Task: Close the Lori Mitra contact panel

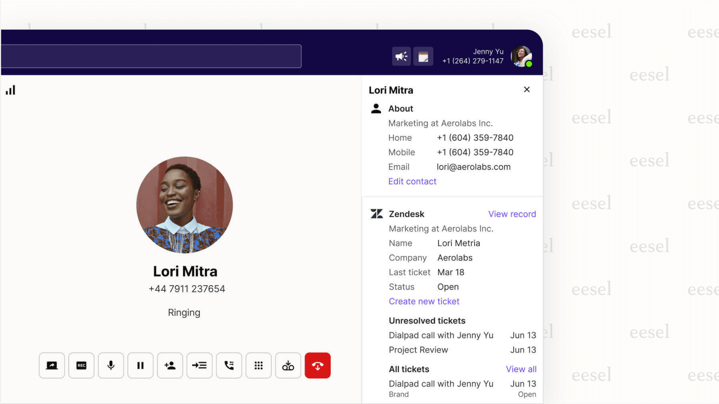Action: (527, 90)
